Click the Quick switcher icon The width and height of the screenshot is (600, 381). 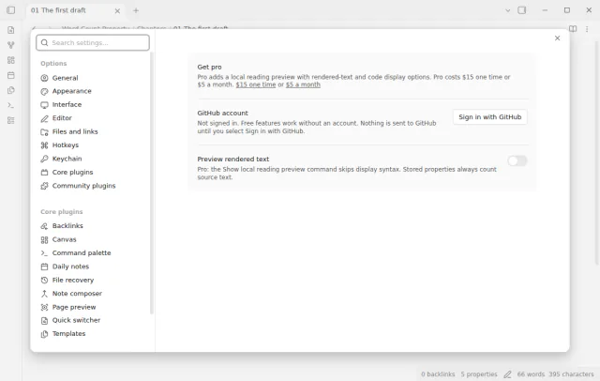44,321
